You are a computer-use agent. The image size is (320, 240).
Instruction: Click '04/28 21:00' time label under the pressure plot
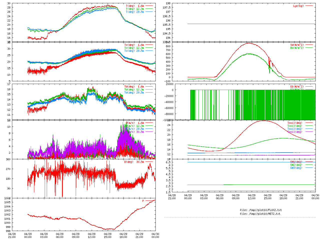pyautogui.click(x=12, y=236)
